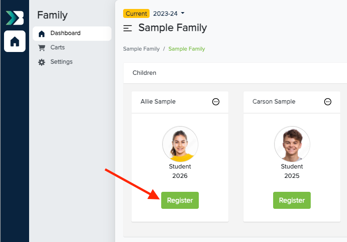The image size is (347, 242).
Task: Click the Settings gear icon
Action: pyautogui.click(x=42, y=62)
